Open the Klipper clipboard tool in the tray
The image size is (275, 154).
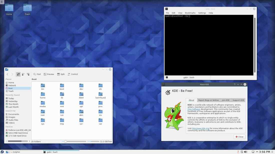242,152
